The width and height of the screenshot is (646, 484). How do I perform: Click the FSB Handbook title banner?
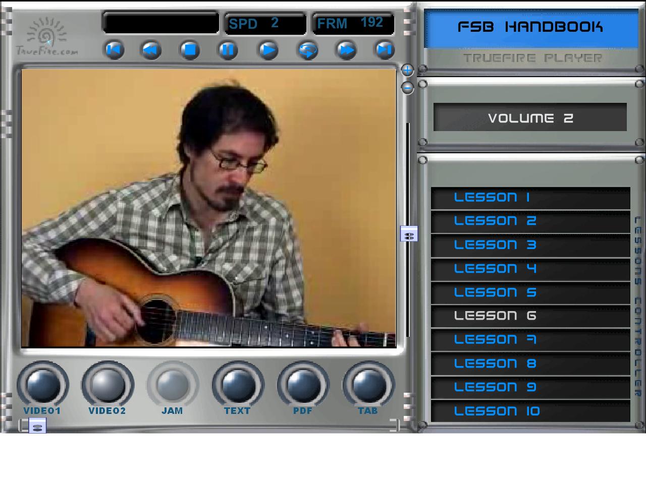[x=530, y=28]
